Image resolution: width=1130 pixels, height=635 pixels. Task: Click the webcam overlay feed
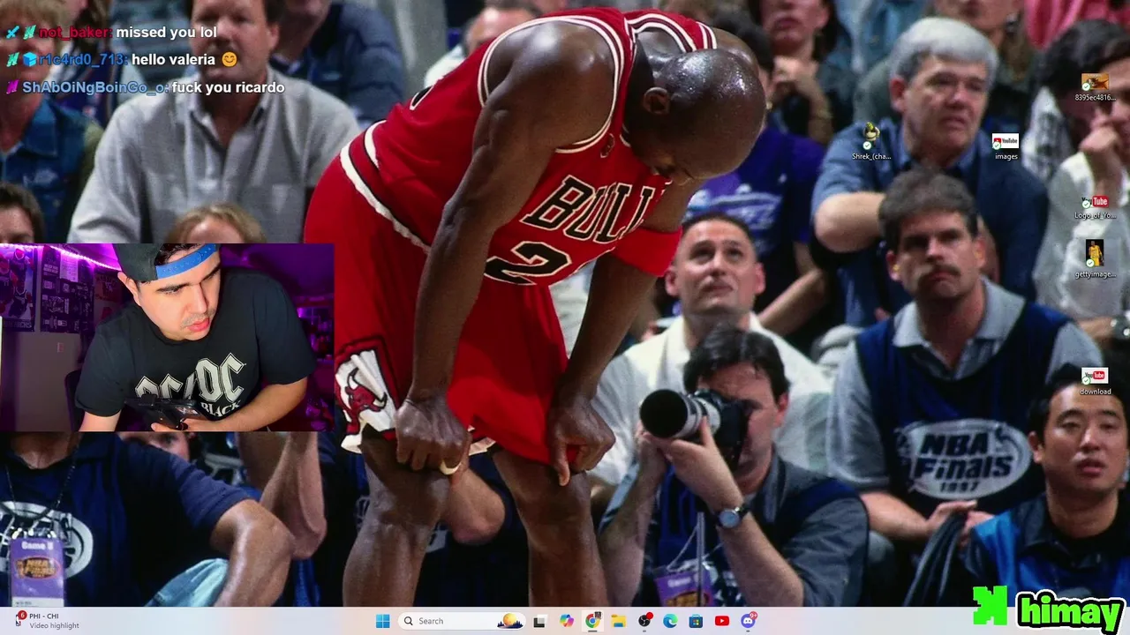167,337
